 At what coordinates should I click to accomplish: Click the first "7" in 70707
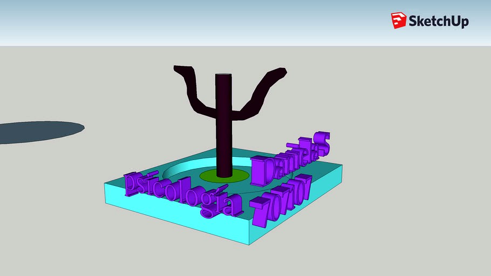click(261, 209)
